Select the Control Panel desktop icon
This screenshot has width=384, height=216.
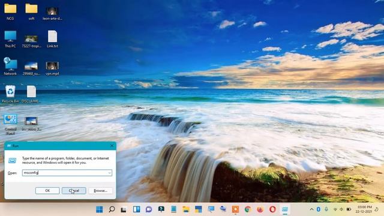point(10,124)
